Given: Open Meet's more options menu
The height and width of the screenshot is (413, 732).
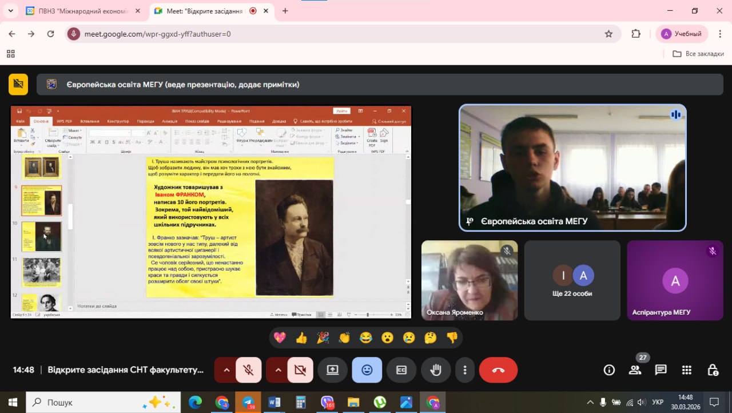Looking at the screenshot, I should point(464,370).
